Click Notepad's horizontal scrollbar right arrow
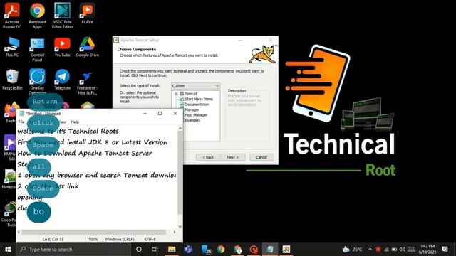 pos(175,232)
